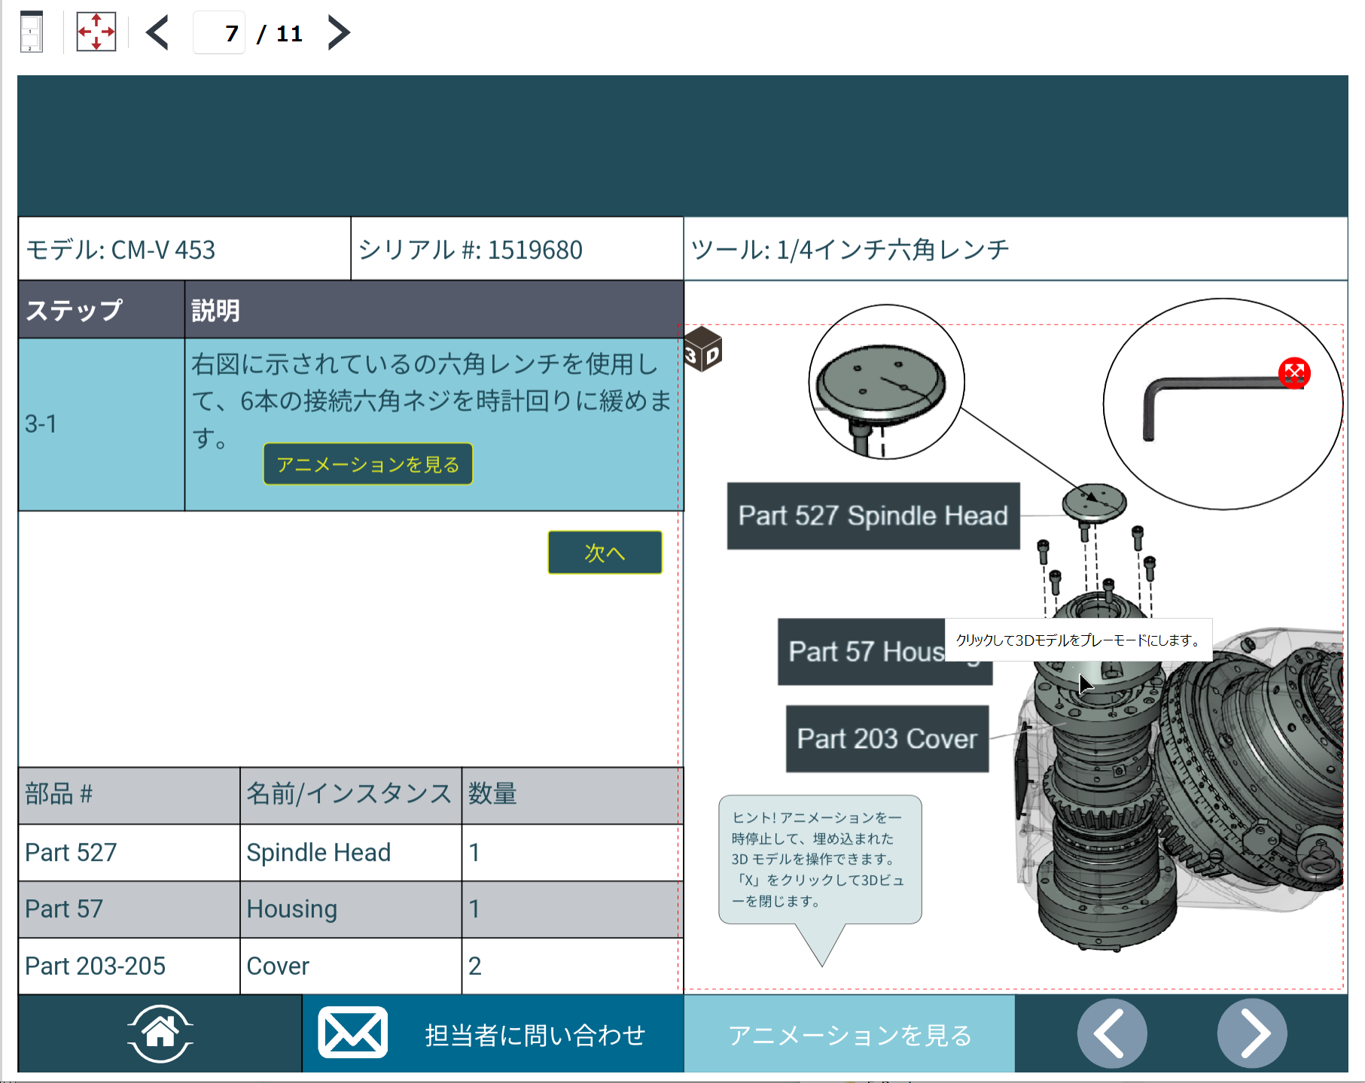Click the ツール: 1/4インチ六角レンチ cell

[1016, 249]
